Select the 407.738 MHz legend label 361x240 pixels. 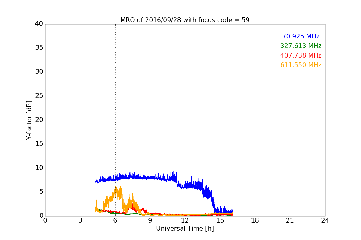click(x=301, y=55)
